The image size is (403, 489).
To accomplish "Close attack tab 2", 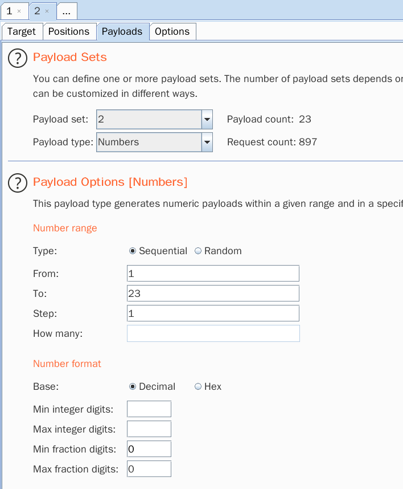I will pyautogui.click(x=47, y=11).
